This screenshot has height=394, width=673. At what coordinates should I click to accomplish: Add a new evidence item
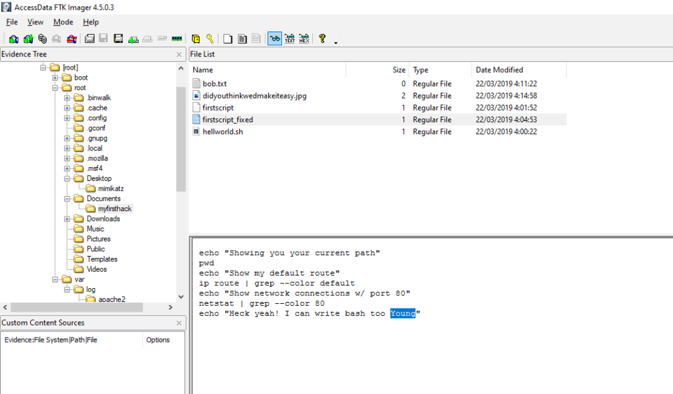point(13,38)
